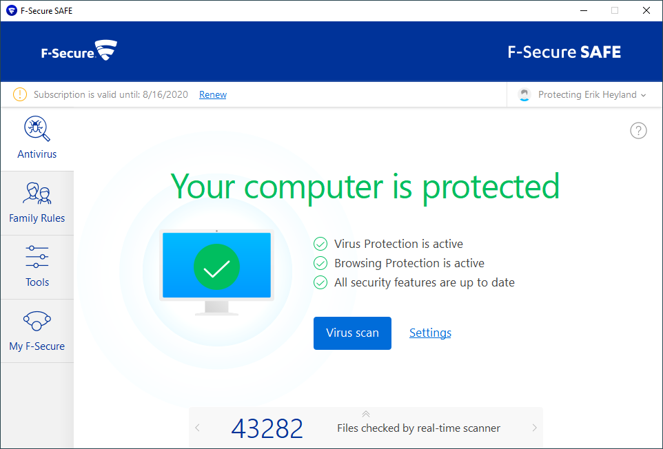Viewport: 663px width, 449px height.
Task: Show previous statistic with left arrow
Action: [197, 428]
